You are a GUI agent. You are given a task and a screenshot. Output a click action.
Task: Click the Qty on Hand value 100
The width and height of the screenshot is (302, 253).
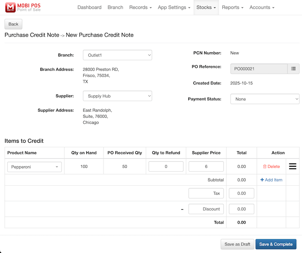[84, 166]
